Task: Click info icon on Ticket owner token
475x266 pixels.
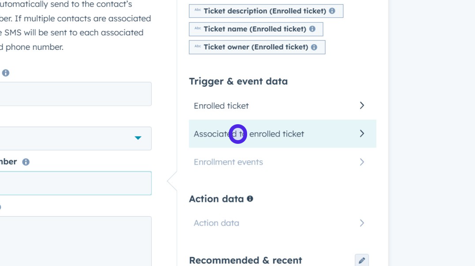Action: 314,47
